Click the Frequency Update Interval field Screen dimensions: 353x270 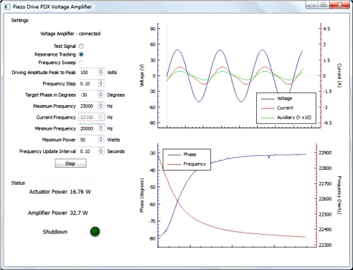88,151
